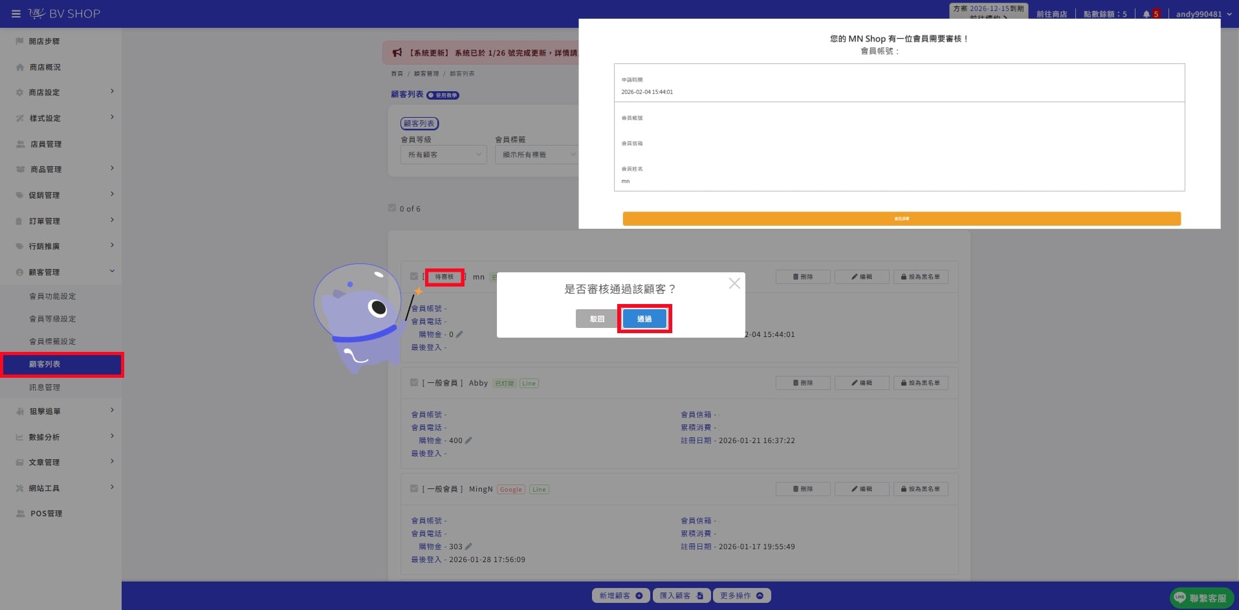Collapse 顧客管理 in the sidebar
The height and width of the screenshot is (610, 1239).
(x=61, y=272)
